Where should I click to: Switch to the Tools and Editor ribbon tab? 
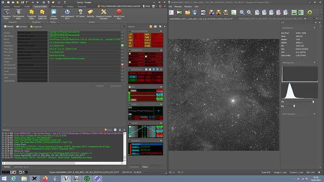[x=40, y=7]
